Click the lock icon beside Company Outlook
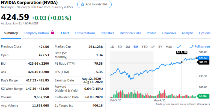The height and width of the screenshot is (110, 211). [x=52, y=32]
